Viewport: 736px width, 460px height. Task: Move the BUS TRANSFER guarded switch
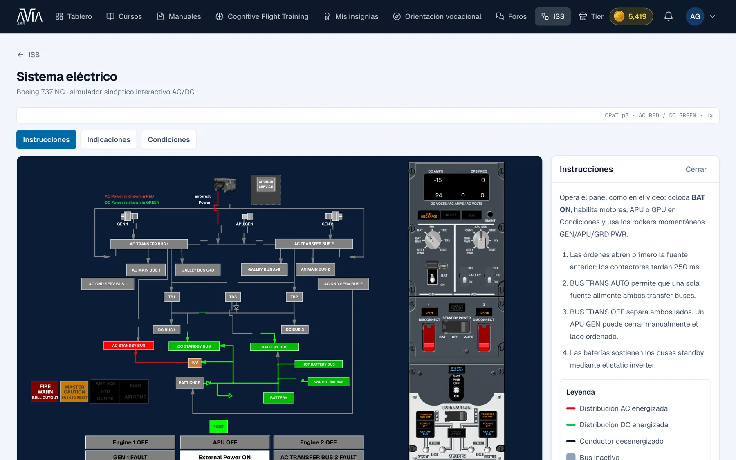456,416
